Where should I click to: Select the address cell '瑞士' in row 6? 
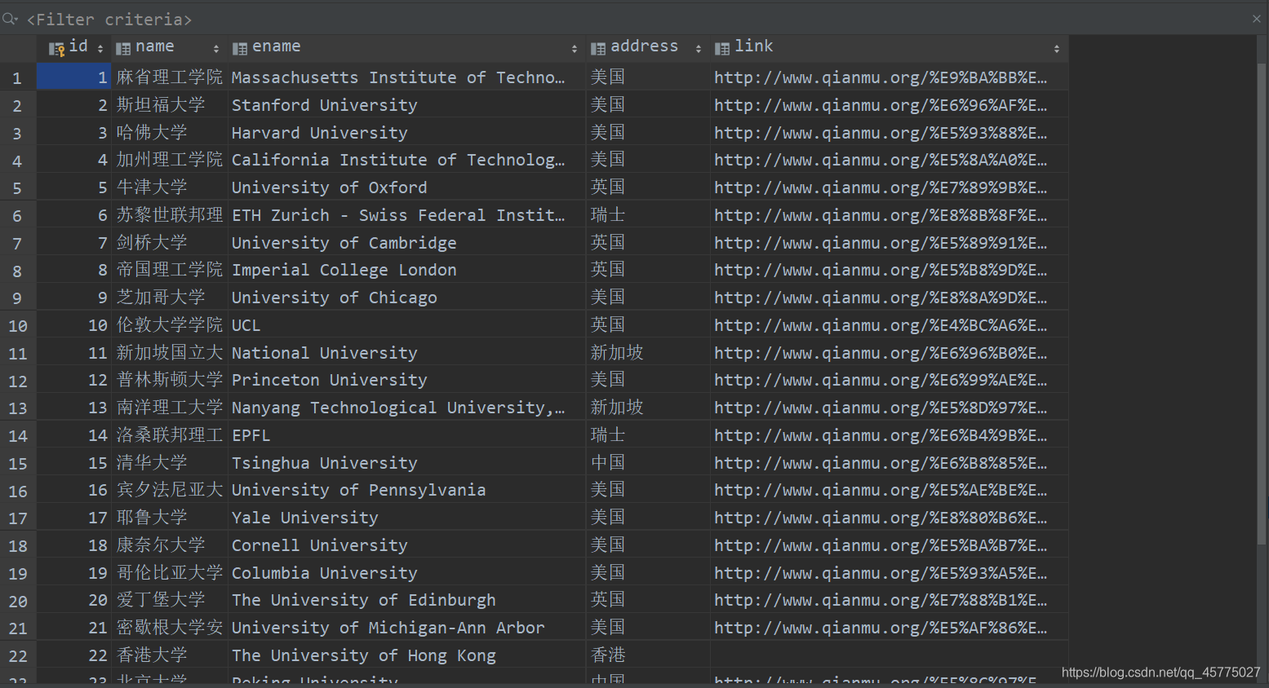click(648, 215)
